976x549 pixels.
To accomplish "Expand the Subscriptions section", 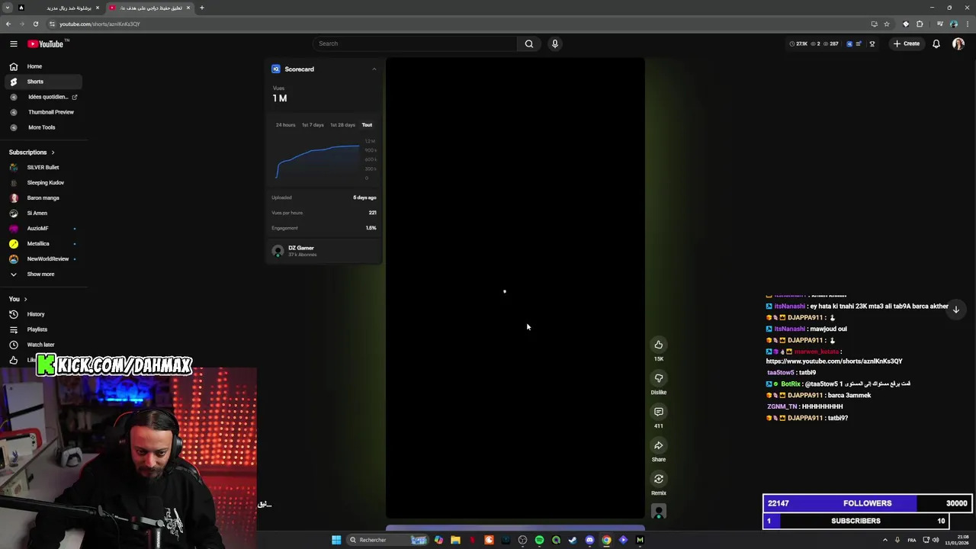I will click(x=32, y=152).
